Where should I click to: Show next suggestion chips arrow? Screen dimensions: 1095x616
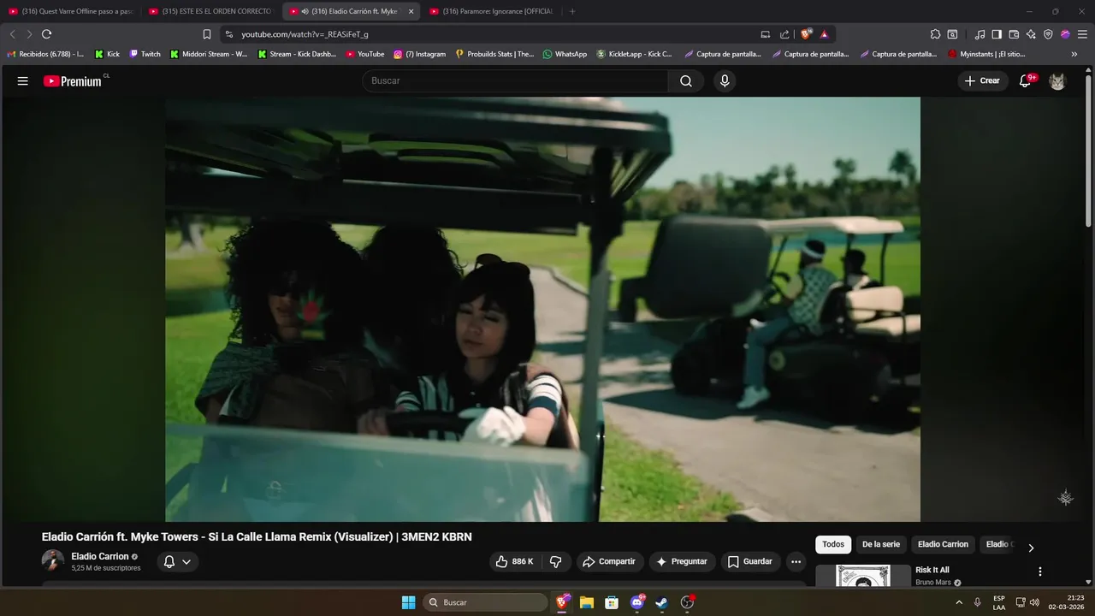click(1031, 548)
